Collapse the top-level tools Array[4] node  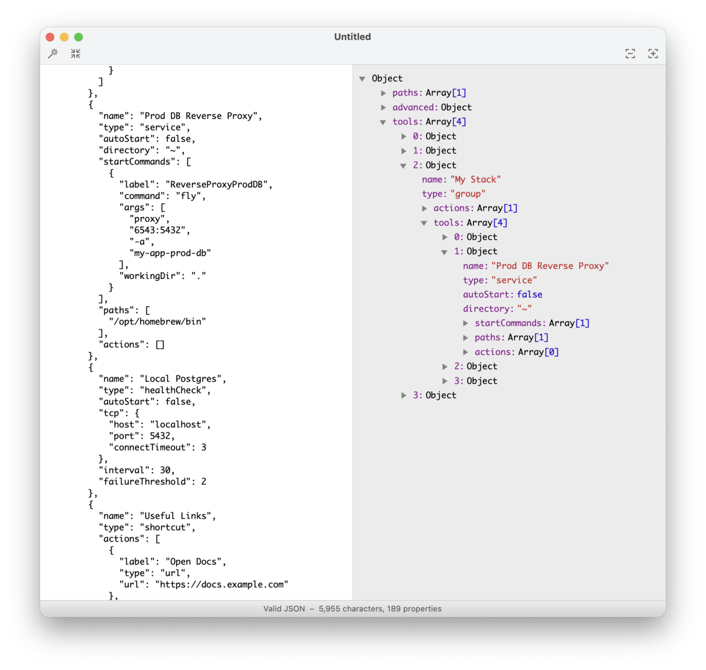tap(383, 122)
